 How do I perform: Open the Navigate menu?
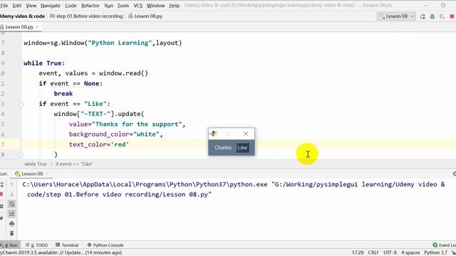51,6
